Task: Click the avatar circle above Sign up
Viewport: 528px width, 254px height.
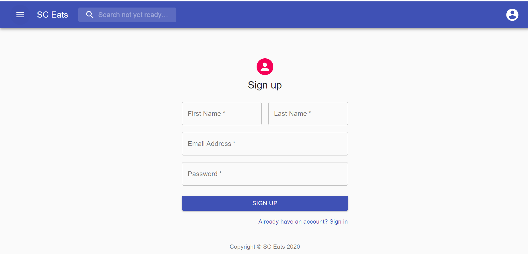Action: pos(265,66)
